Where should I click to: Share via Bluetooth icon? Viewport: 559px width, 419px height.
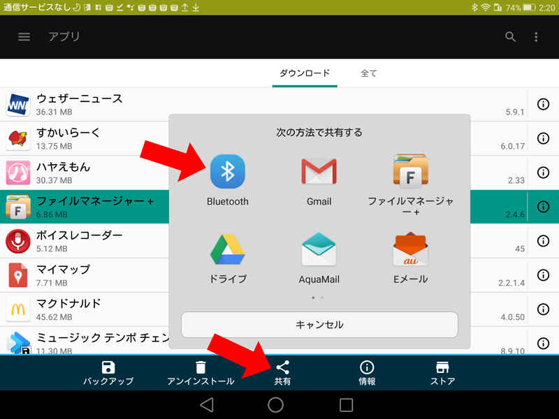coord(228,171)
